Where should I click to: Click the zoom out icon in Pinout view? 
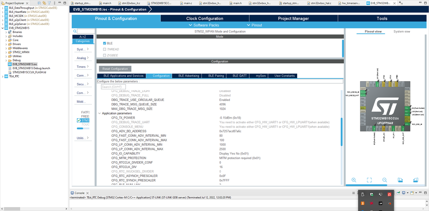click(x=385, y=180)
